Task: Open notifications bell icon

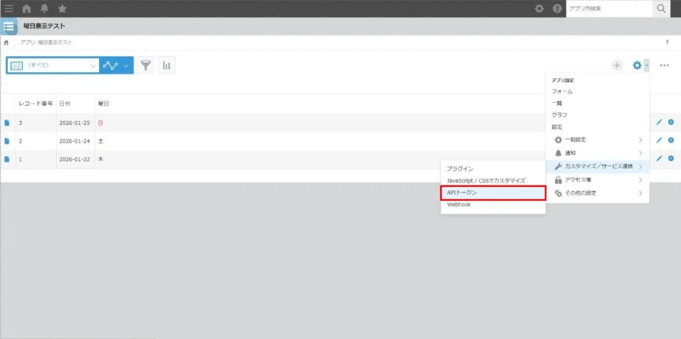Action: pyautogui.click(x=45, y=9)
